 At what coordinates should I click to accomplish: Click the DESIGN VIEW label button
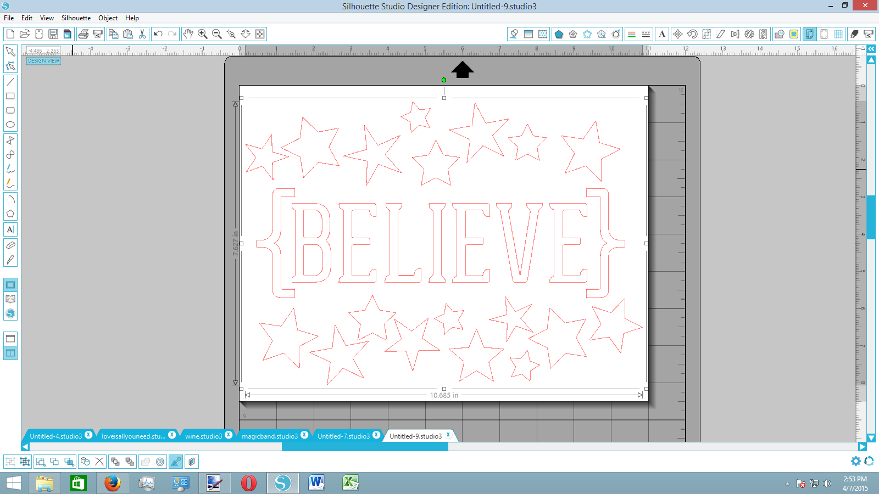coord(43,61)
